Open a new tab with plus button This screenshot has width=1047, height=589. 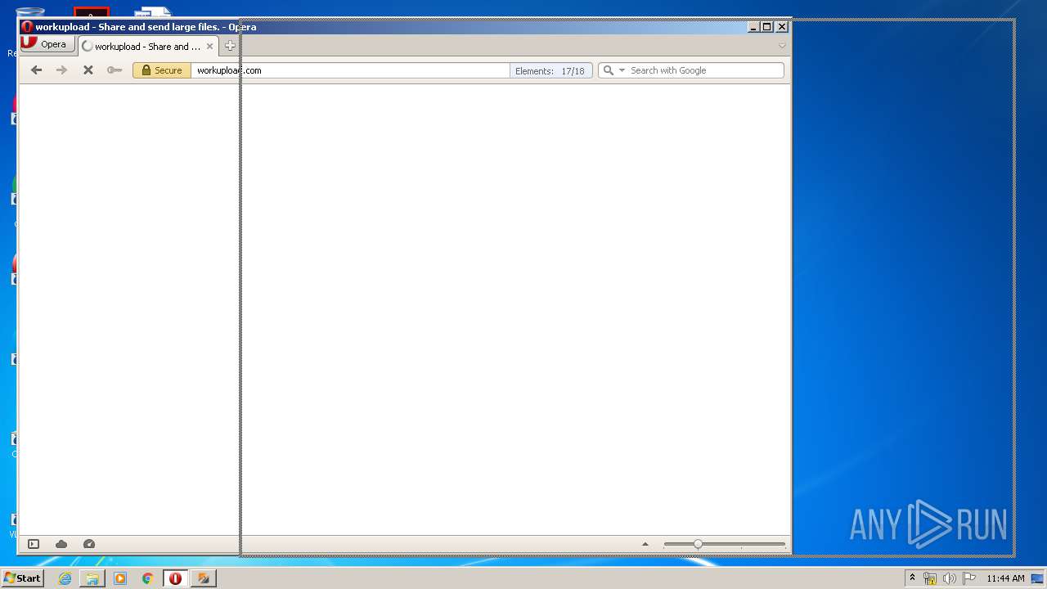(231, 47)
